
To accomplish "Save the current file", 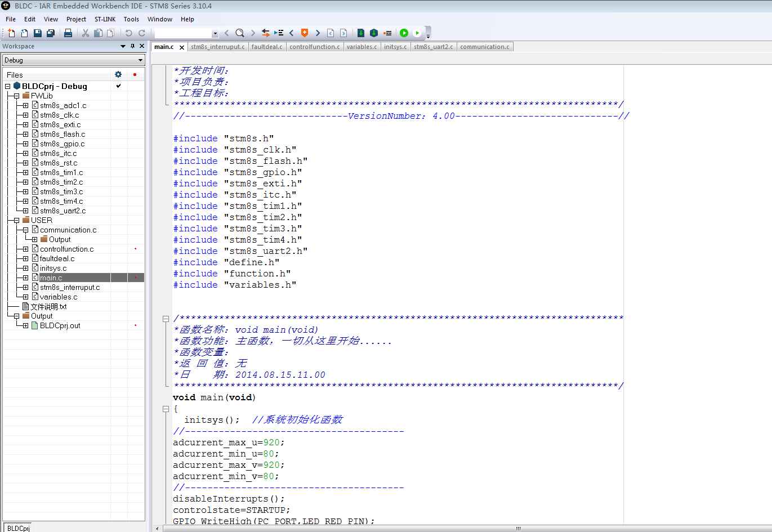I will coord(37,33).
